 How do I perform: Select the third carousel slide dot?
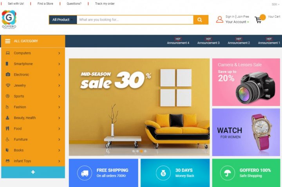[x=141, y=151]
